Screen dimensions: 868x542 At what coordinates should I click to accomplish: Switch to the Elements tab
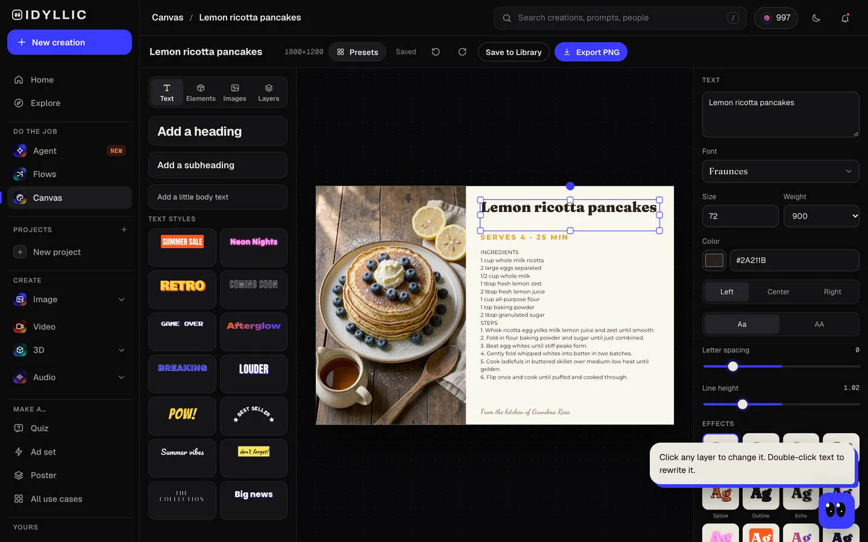pyautogui.click(x=201, y=92)
